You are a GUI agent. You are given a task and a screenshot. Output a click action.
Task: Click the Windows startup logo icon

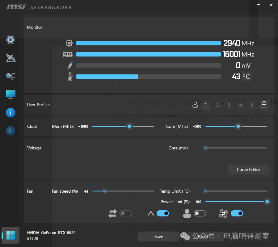11,235
